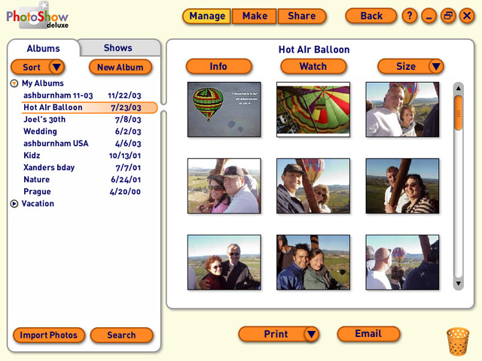Select the Prague album
Viewport: 482px width, 361px height.
(38, 192)
